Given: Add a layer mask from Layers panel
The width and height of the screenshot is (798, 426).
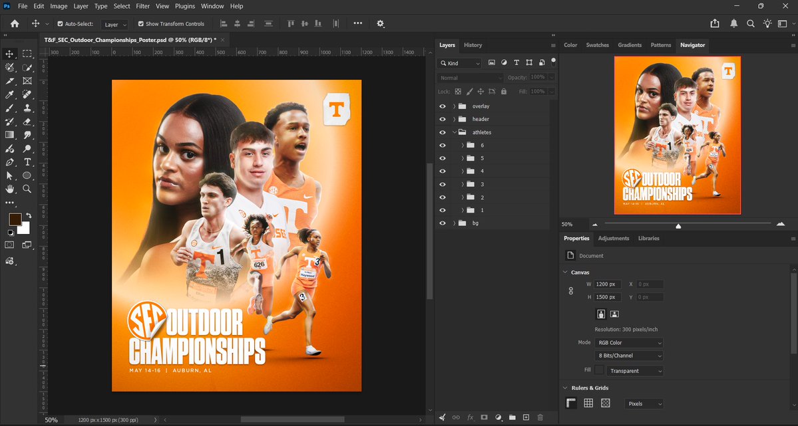Looking at the screenshot, I should (x=484, y=417).
